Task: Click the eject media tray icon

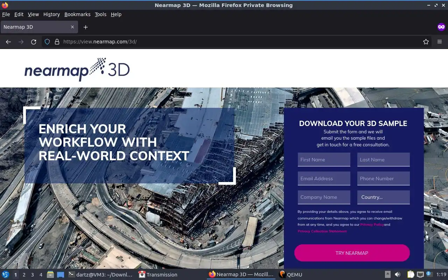Action: coord(387,275)
